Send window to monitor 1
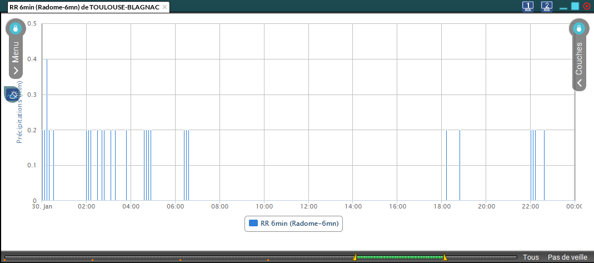Viewport: 594px width, 263px height. point(528,6)
